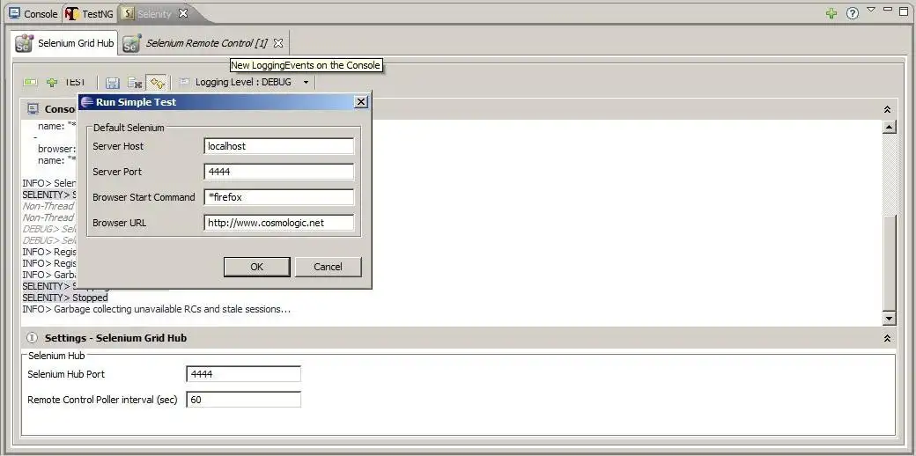Minimize the view using the minimize icon
This screenshot has width=916, height=456.
(x=888, y=9)
